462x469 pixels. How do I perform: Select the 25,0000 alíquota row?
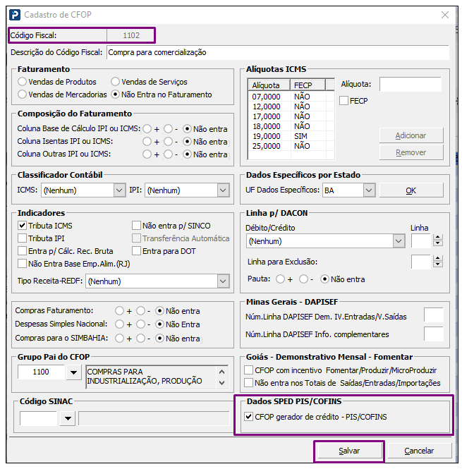pos(291,146)
